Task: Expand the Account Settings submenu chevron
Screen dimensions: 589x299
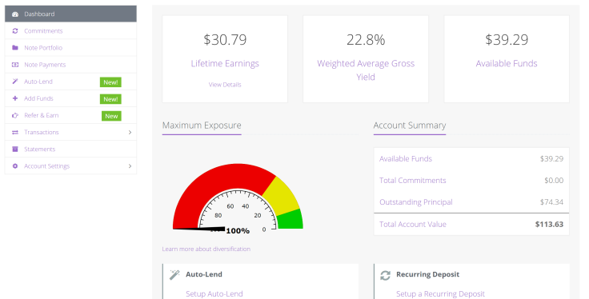Action: [x=130, y=165]
